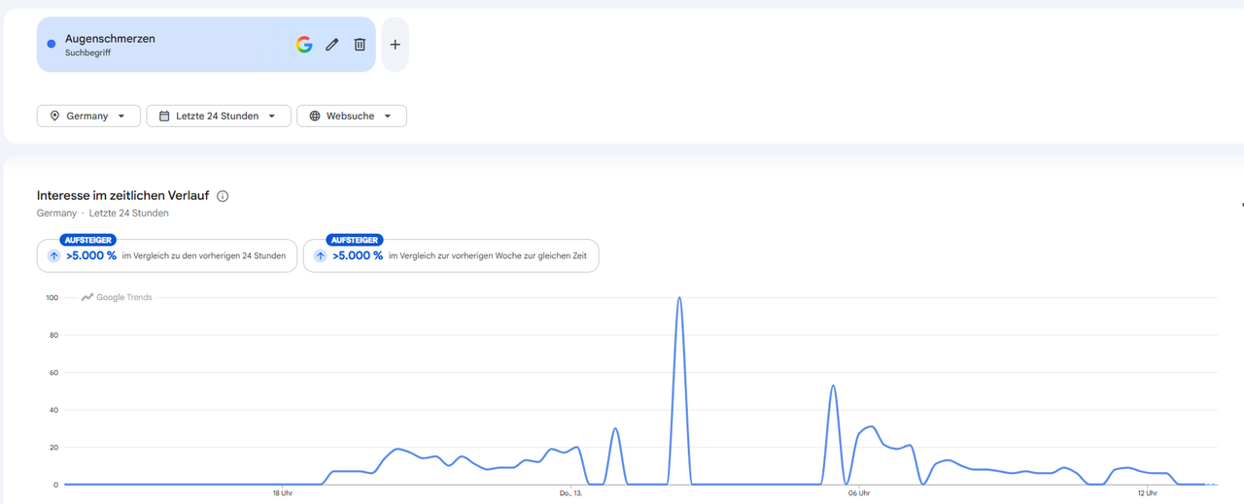Click the 18 Uhr label on the time axis
Screen dimensions: 1244x504
tap(282, 493)
